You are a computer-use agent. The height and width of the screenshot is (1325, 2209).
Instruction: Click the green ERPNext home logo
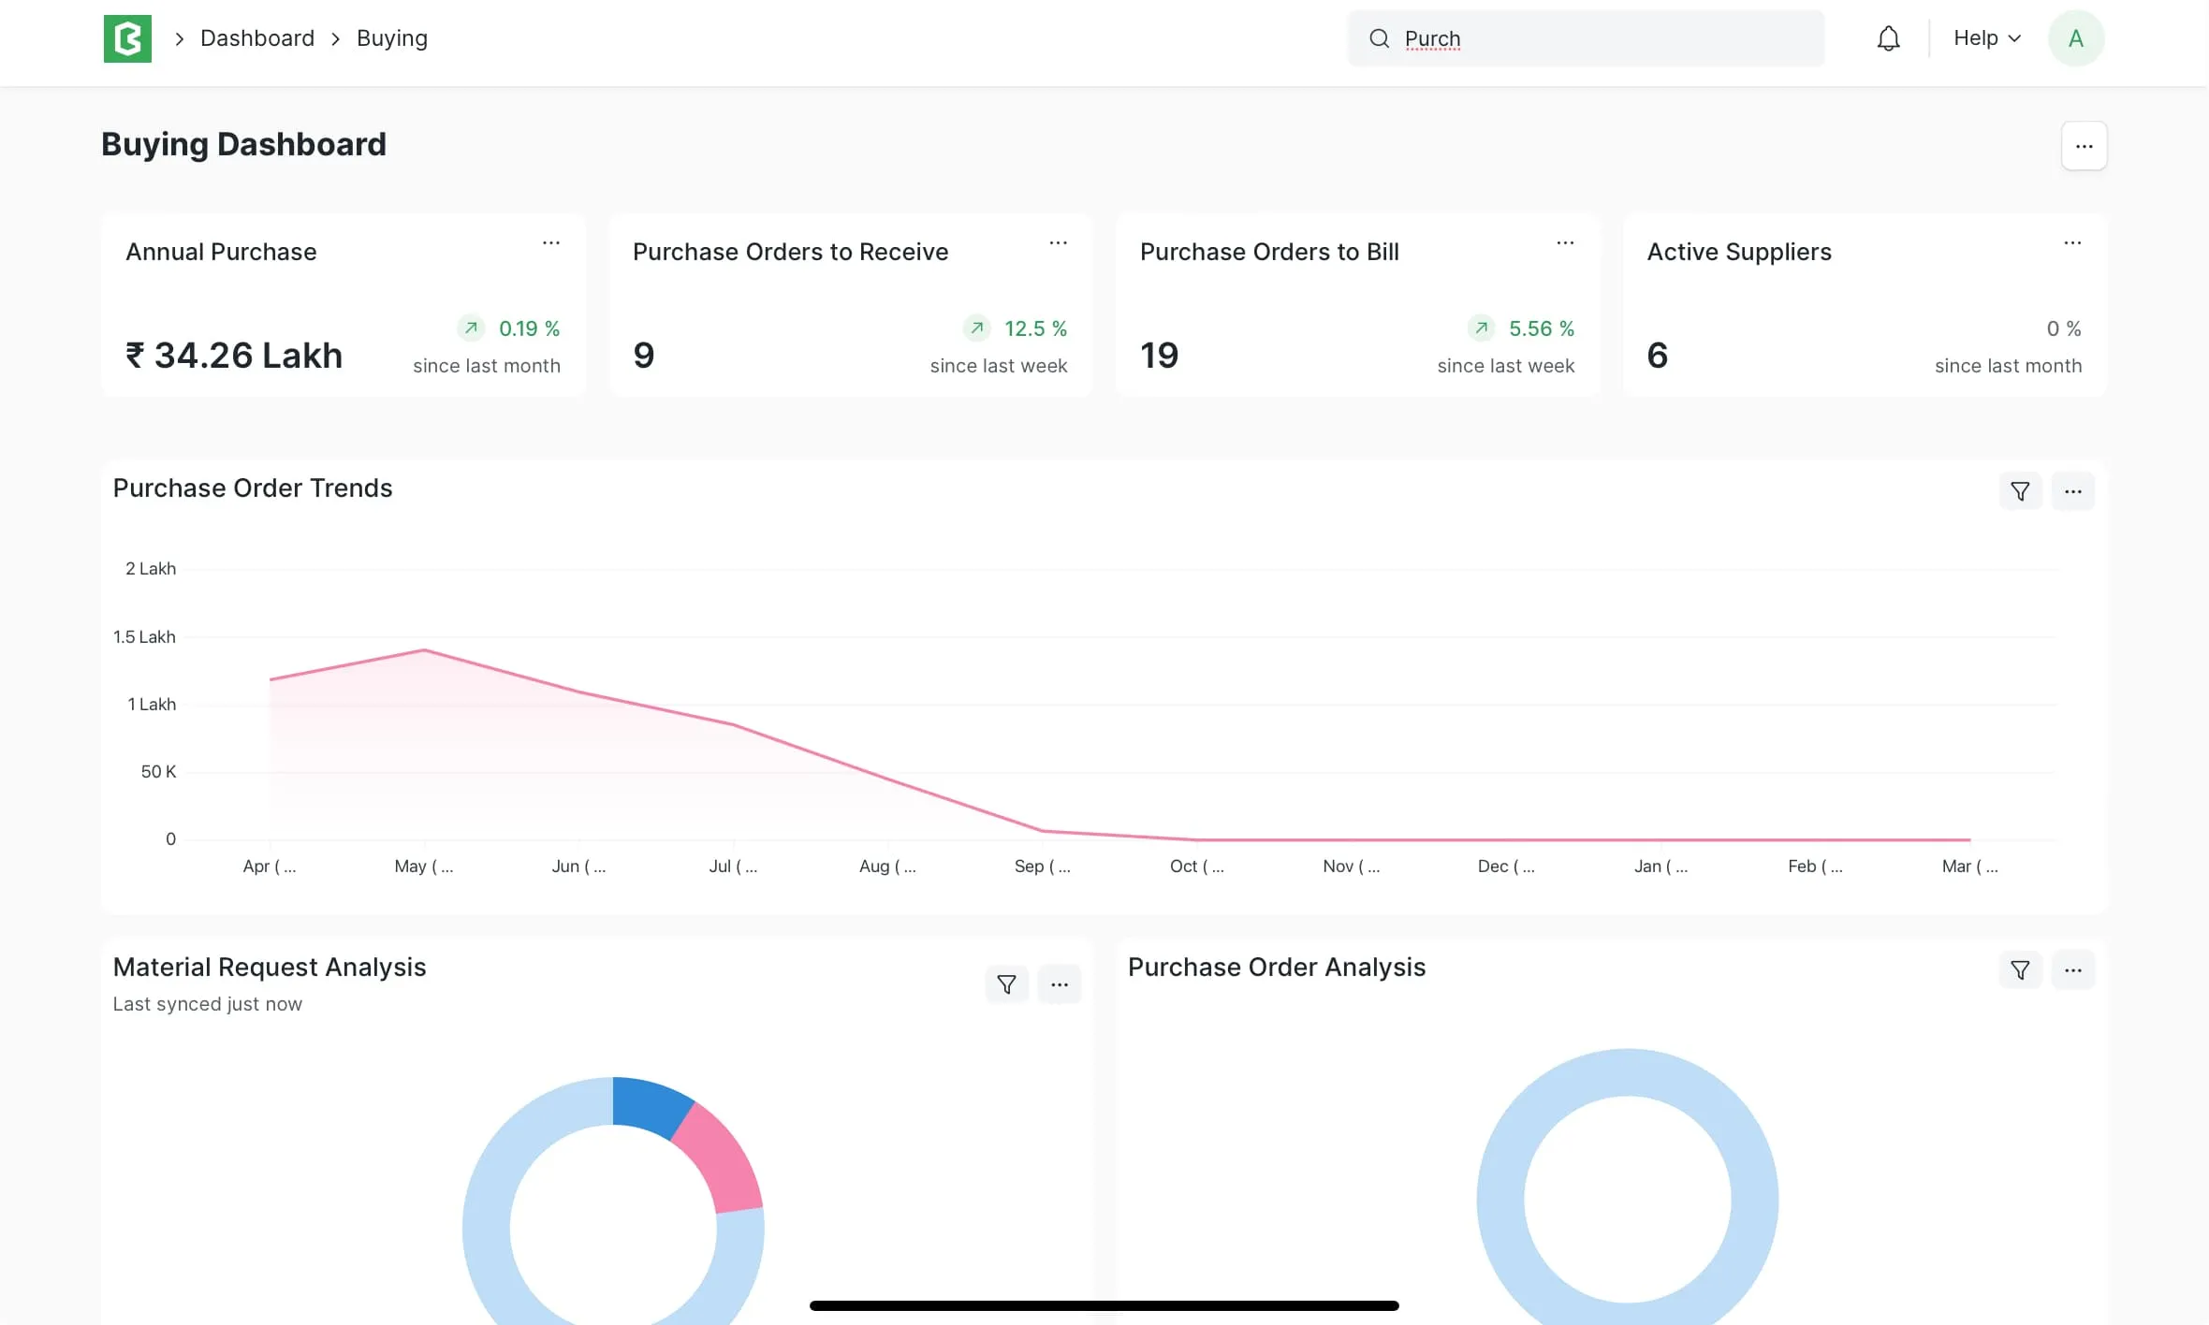click(x=127, y=38)
